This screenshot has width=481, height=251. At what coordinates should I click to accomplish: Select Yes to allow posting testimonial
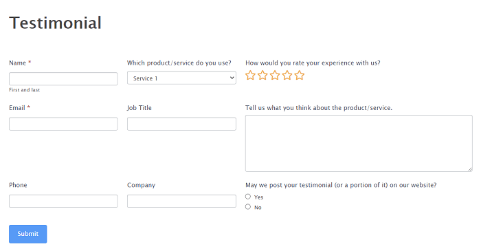pos(248,197)
